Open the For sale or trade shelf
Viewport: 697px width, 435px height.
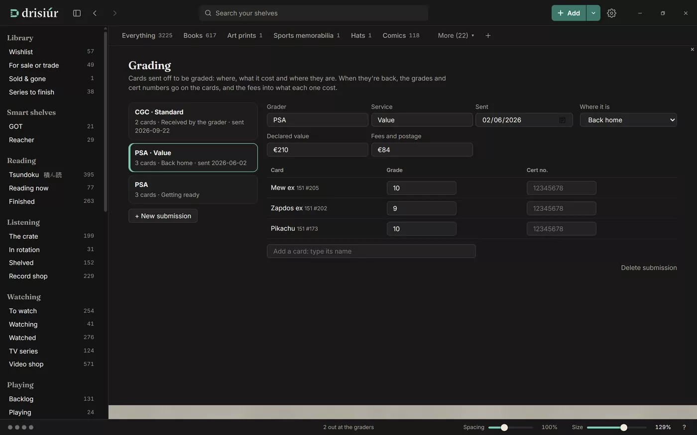pyautogui.click(x=52, y=65)
